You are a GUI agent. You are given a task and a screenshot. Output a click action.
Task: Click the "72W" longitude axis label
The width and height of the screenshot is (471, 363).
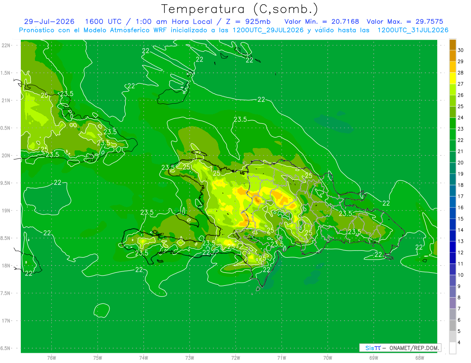[x=235, y=358]
